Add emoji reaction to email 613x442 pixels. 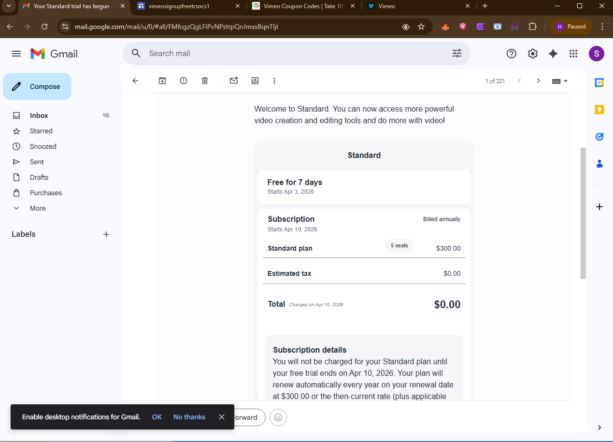pyautogui.click(x=278, y=417)
